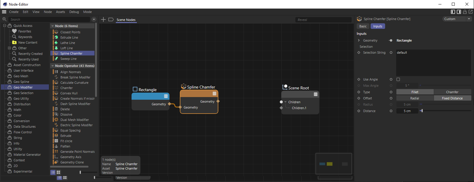Click the search magnifier icon
474x182 pixels.
pos(4,19)
